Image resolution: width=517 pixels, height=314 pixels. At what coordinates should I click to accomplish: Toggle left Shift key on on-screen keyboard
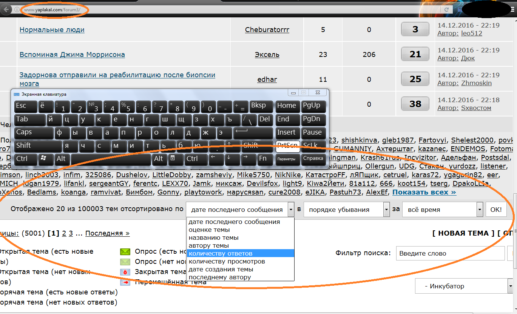[x=38, y=146]
